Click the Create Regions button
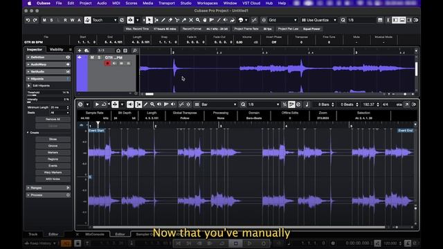The image size is (443, 249). coord(53,159)
